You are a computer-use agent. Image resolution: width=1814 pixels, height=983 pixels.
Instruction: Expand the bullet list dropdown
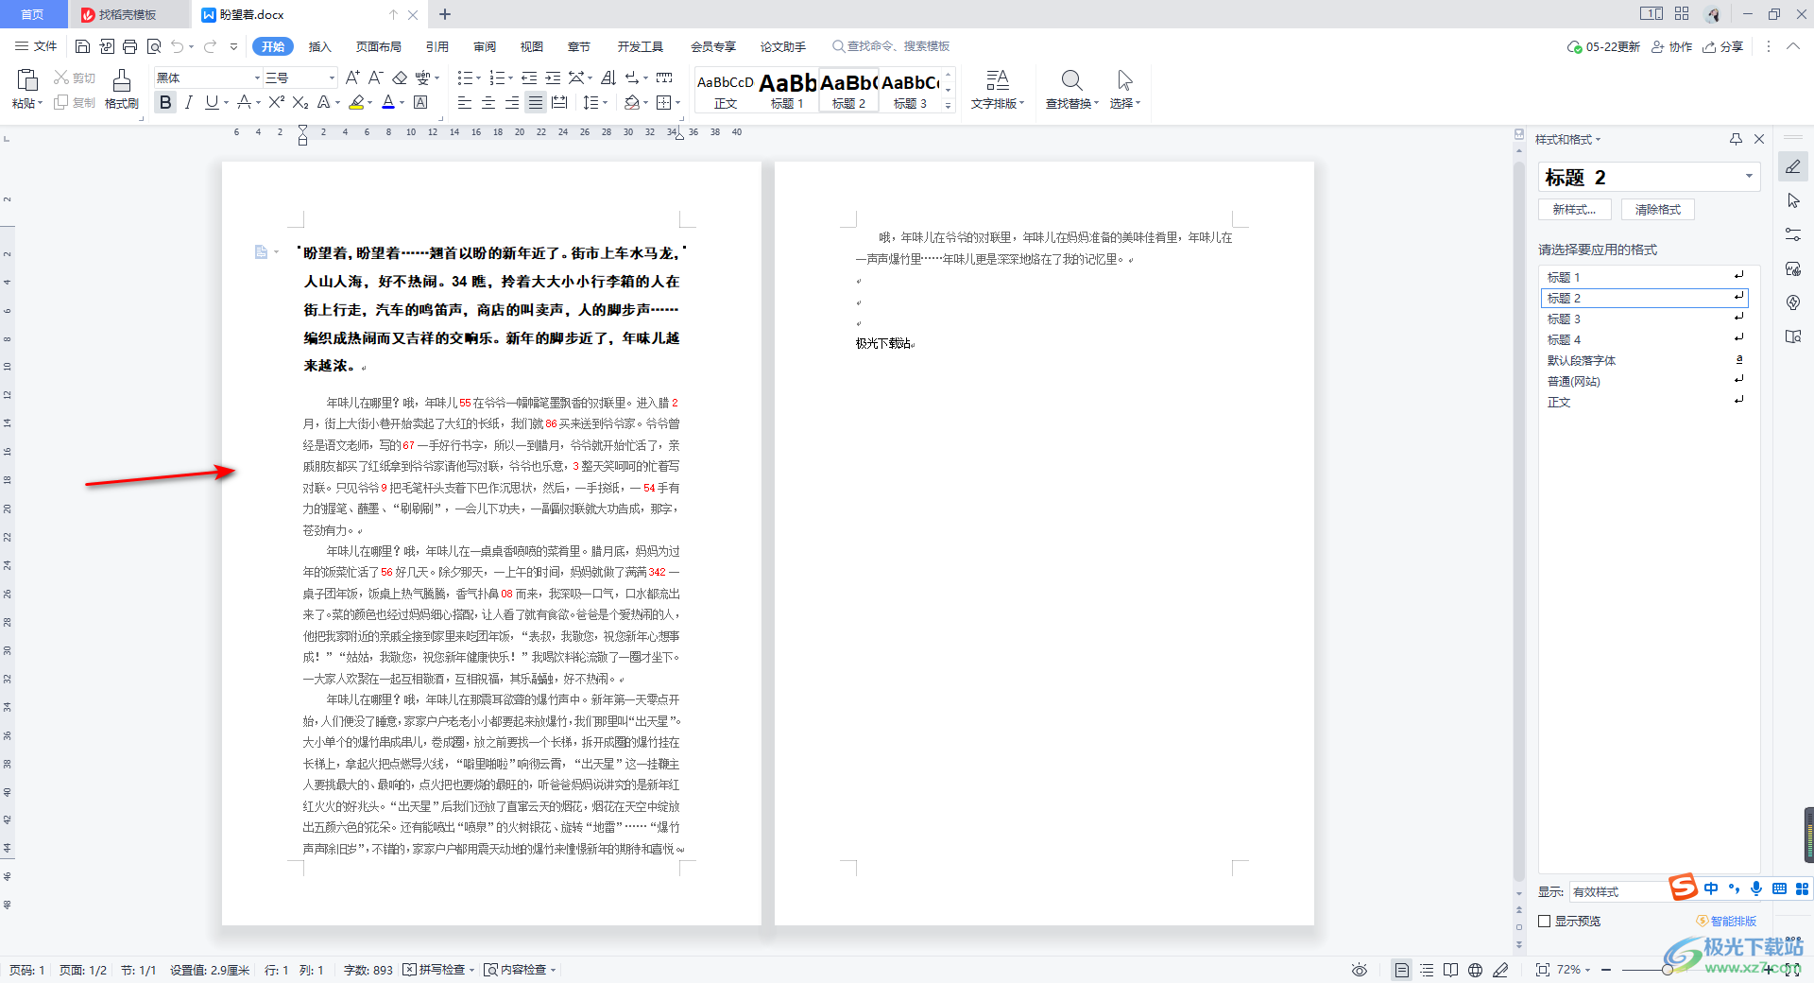(x=478, y=78)
